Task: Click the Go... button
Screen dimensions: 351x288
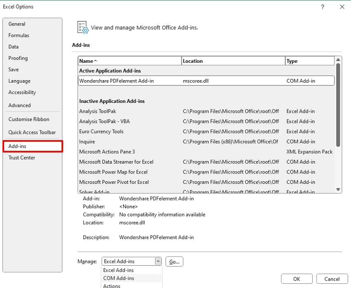Action: 174,262
